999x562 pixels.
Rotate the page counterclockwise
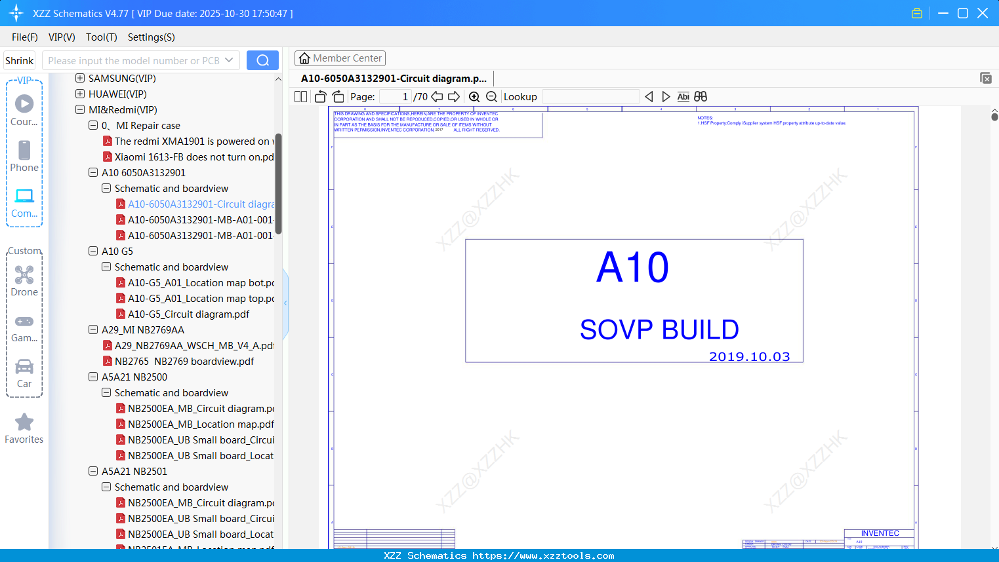pyautogui.click(x=320, y=97)
